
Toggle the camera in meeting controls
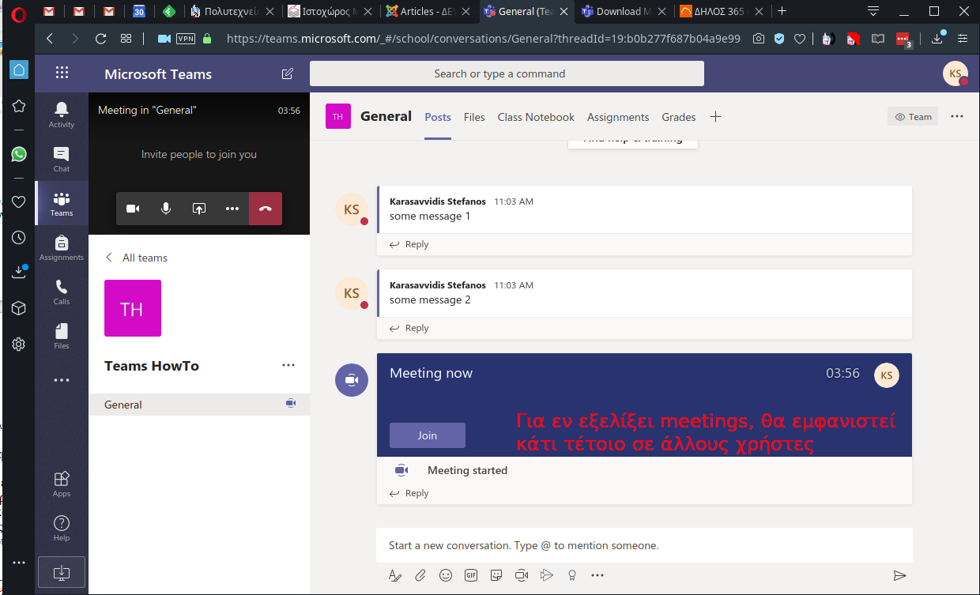tap(133, 209)
